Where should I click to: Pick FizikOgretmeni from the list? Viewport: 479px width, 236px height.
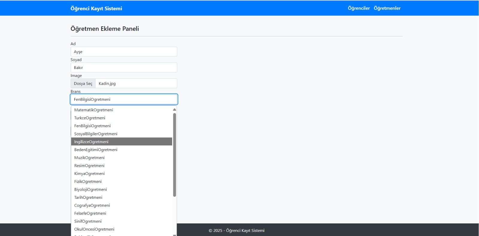click(x=88, y=182)
